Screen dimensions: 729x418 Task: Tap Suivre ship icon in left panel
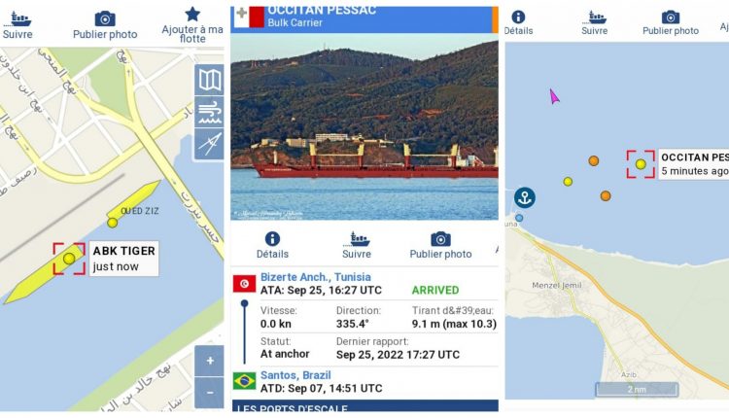pos(17,25)
